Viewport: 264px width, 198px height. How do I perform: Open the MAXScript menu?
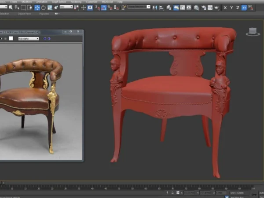pyautogui.click(x=107, y=2)
